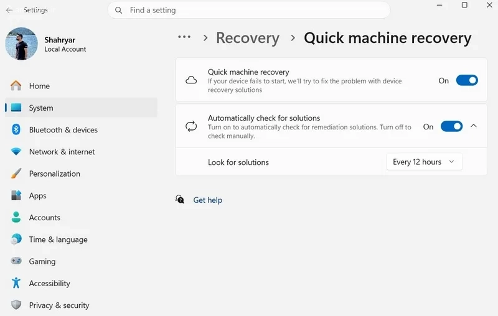This screenshot has height=316, width=498.
Task: Click the Bluetooth icon in sidebar
Action: point(16,129)
